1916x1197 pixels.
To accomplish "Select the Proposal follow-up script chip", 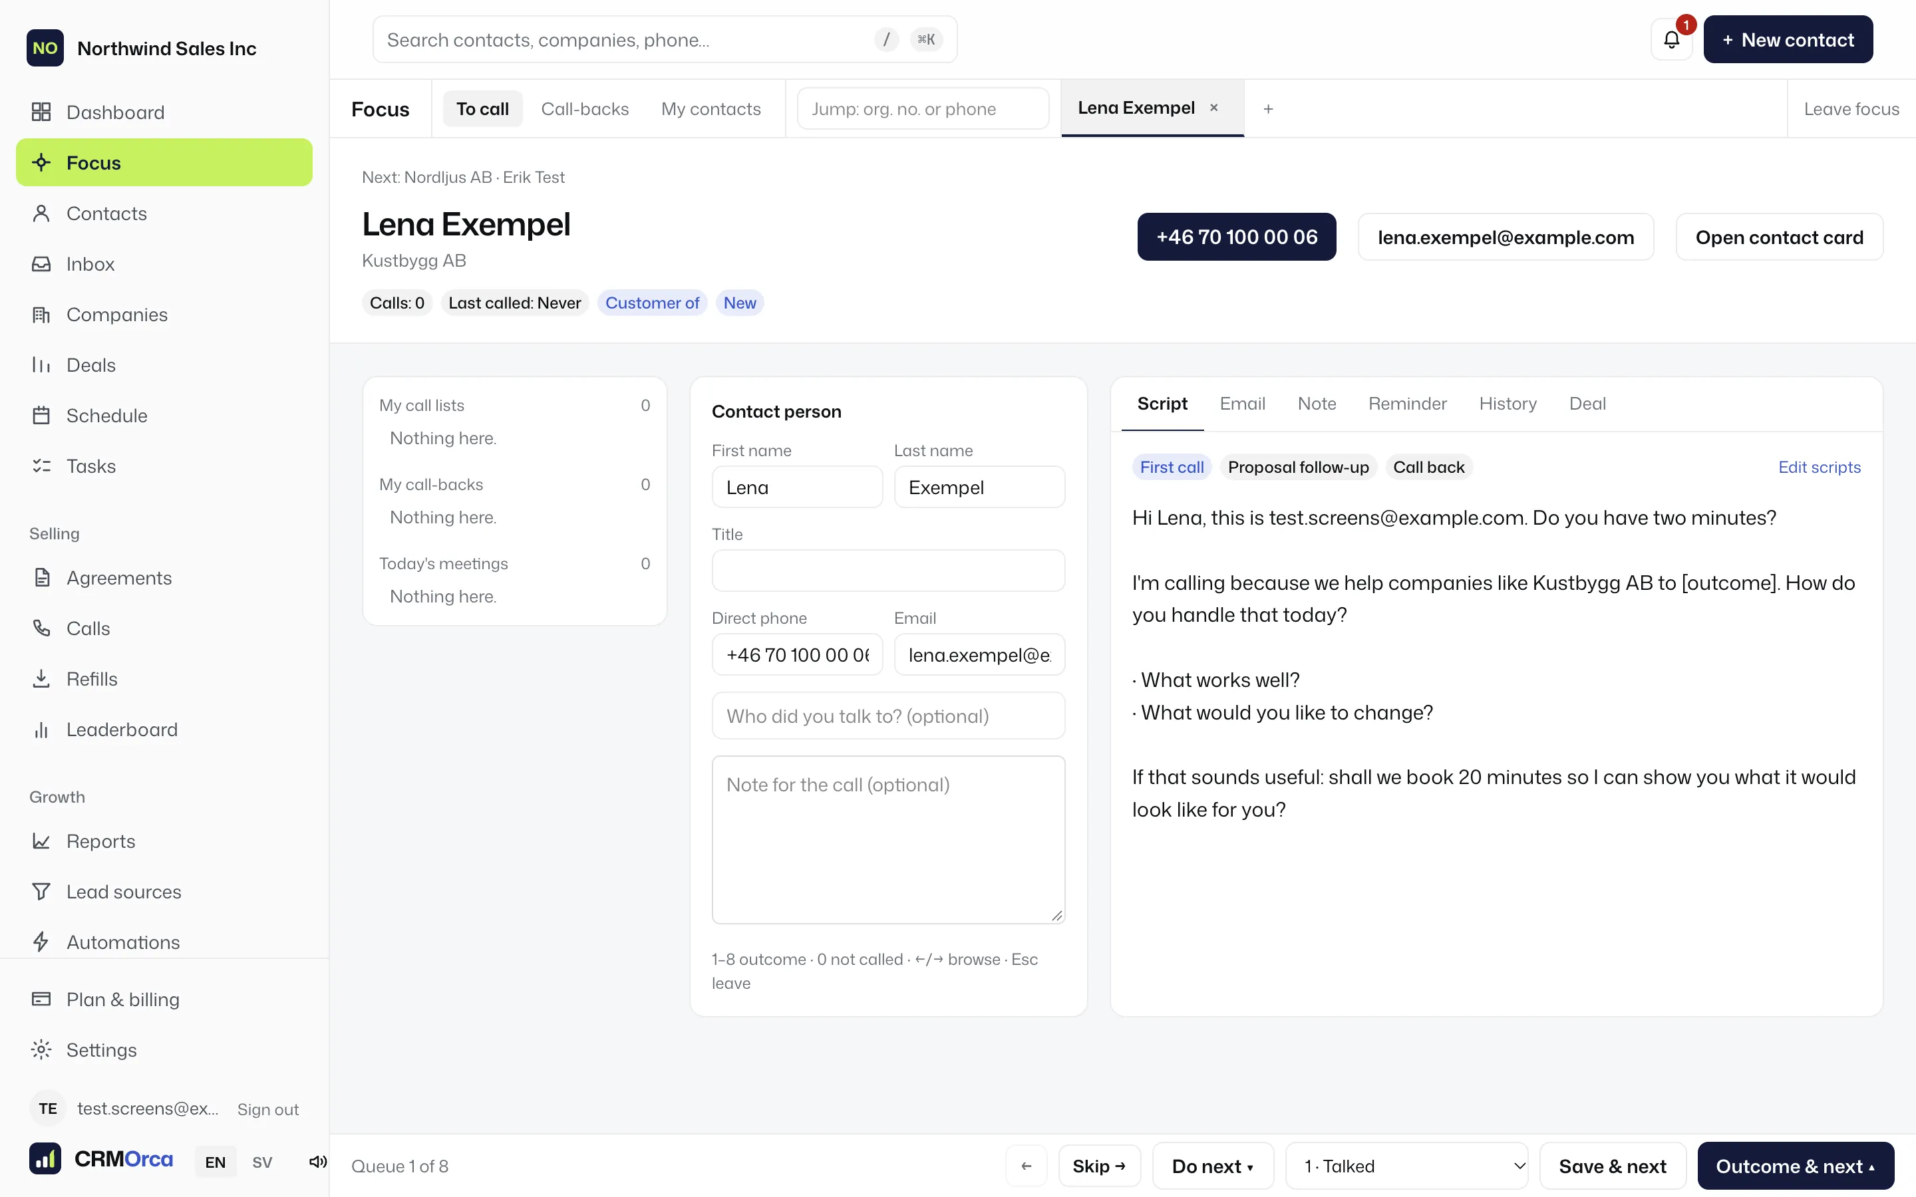I will tap(1299, 467).
